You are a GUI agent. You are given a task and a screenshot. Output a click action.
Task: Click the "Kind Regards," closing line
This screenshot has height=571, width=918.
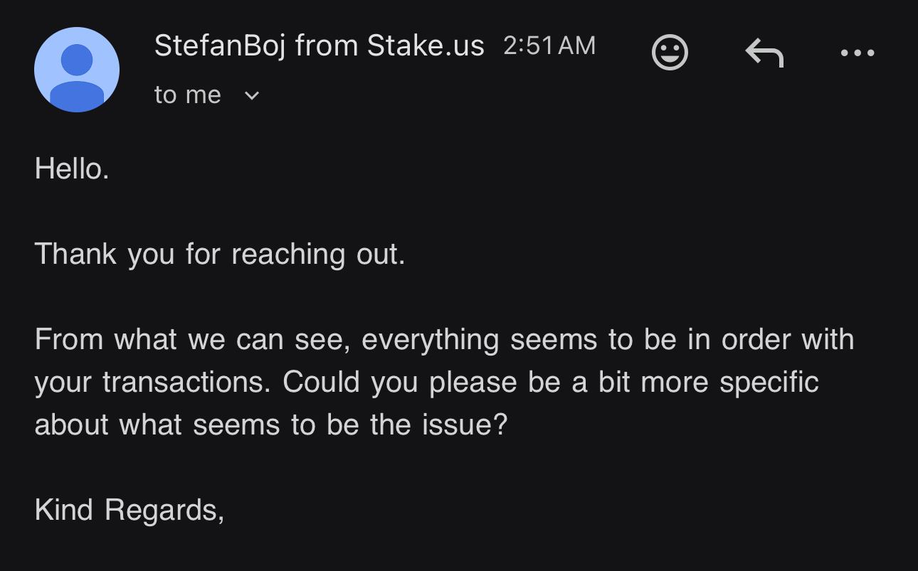click(130, 510)
